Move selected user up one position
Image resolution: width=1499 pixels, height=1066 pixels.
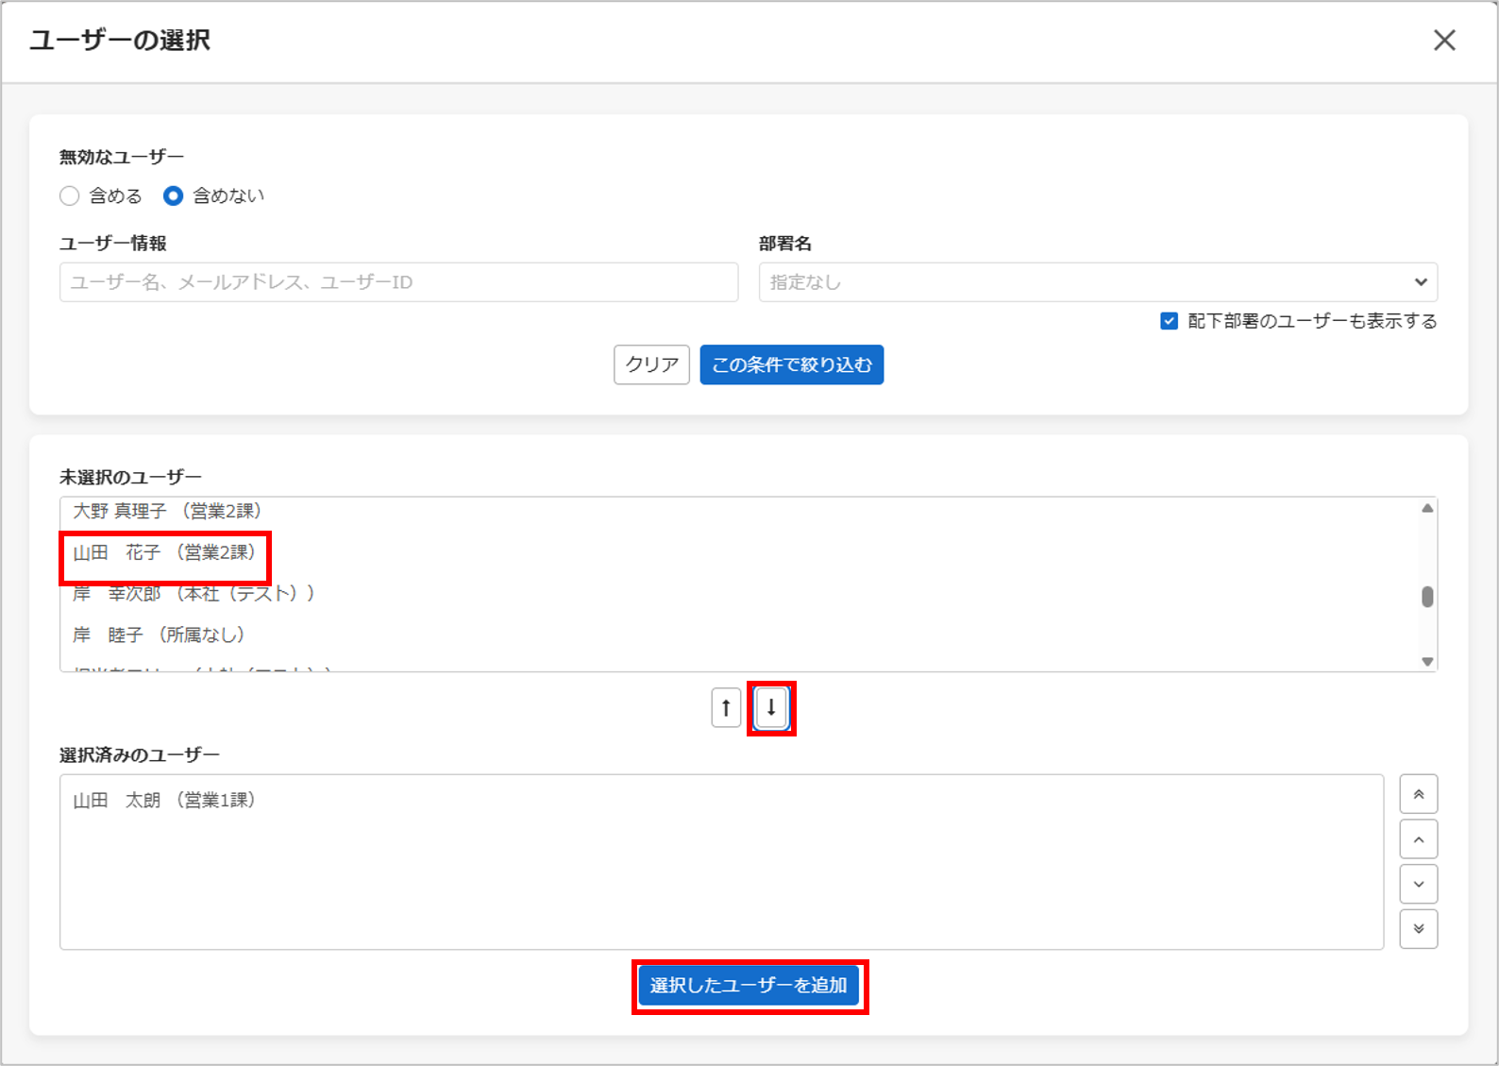(x=1418, y=839)
